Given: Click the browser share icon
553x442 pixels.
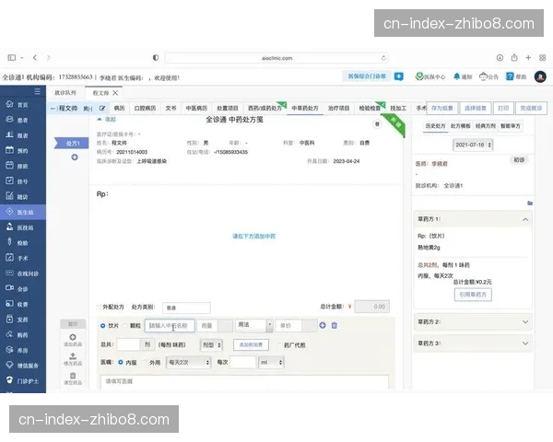Looking at the screenshot, I should (514, 57).
